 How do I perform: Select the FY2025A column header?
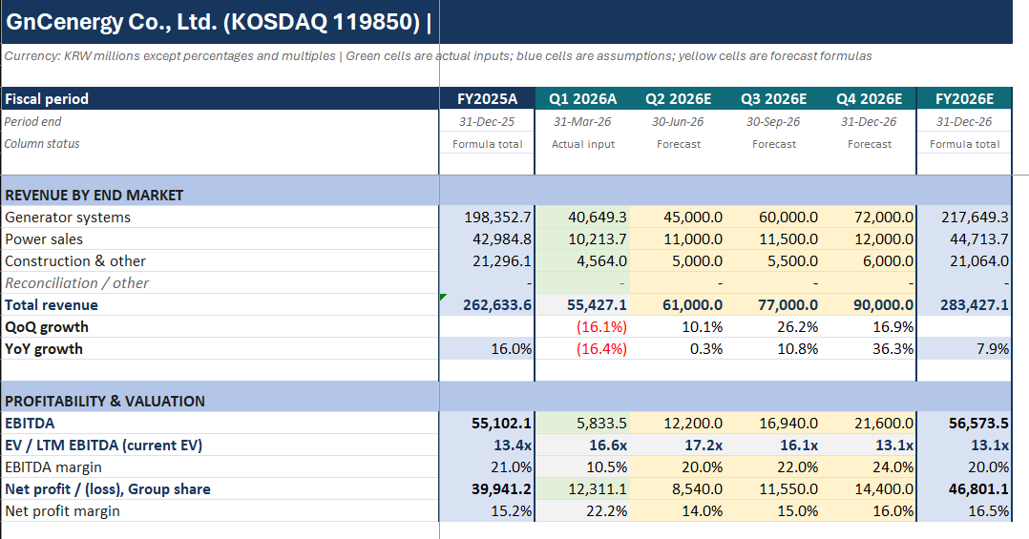(x=487, y=98)
